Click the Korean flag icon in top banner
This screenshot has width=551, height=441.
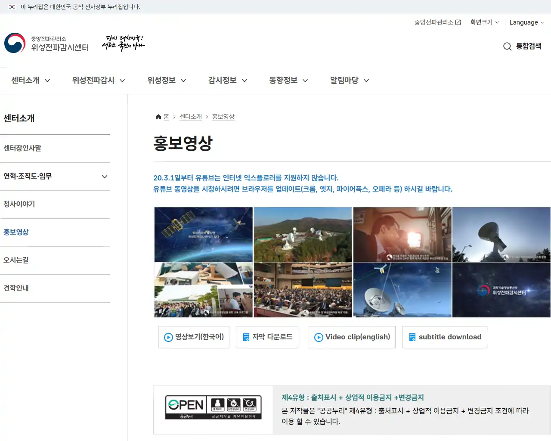tap(12, 7)
